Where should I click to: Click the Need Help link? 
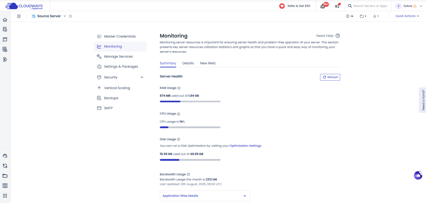click(324, 36)
